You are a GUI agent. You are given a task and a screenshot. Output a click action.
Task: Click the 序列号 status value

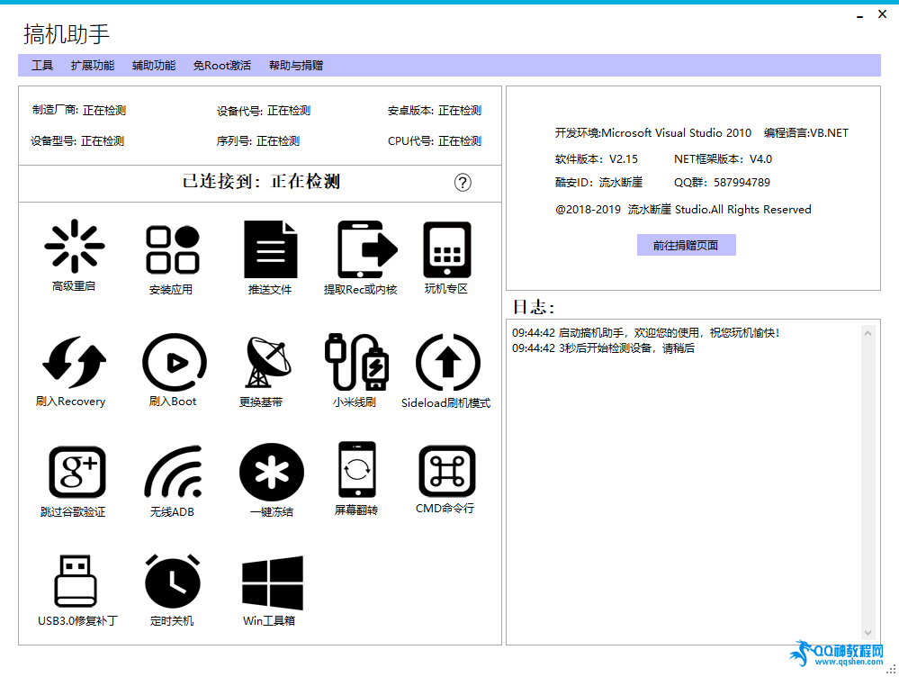pos(278,141)
